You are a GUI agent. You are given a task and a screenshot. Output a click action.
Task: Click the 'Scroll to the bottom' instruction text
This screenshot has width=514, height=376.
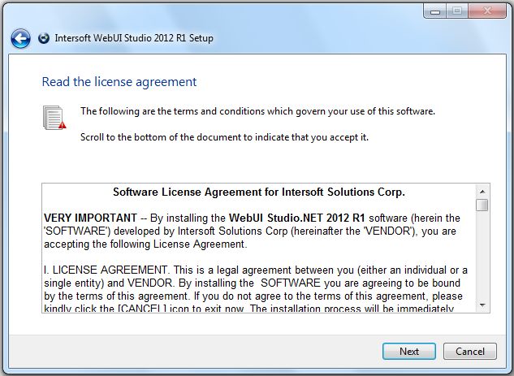tap(224, 137)
